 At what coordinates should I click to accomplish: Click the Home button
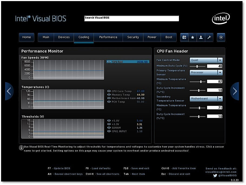[x=26, y=37]
